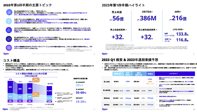Click the 133.8% LTM NRR value
This screenshot has width=197, height=112.
tap(182, 34)
